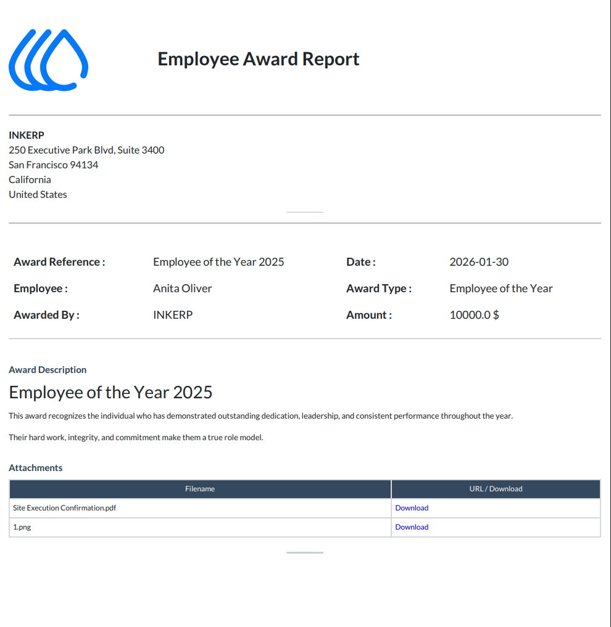Click the filename '1.png'
Viewport: 611px width, 627px height.
click(x=22, y=527)
